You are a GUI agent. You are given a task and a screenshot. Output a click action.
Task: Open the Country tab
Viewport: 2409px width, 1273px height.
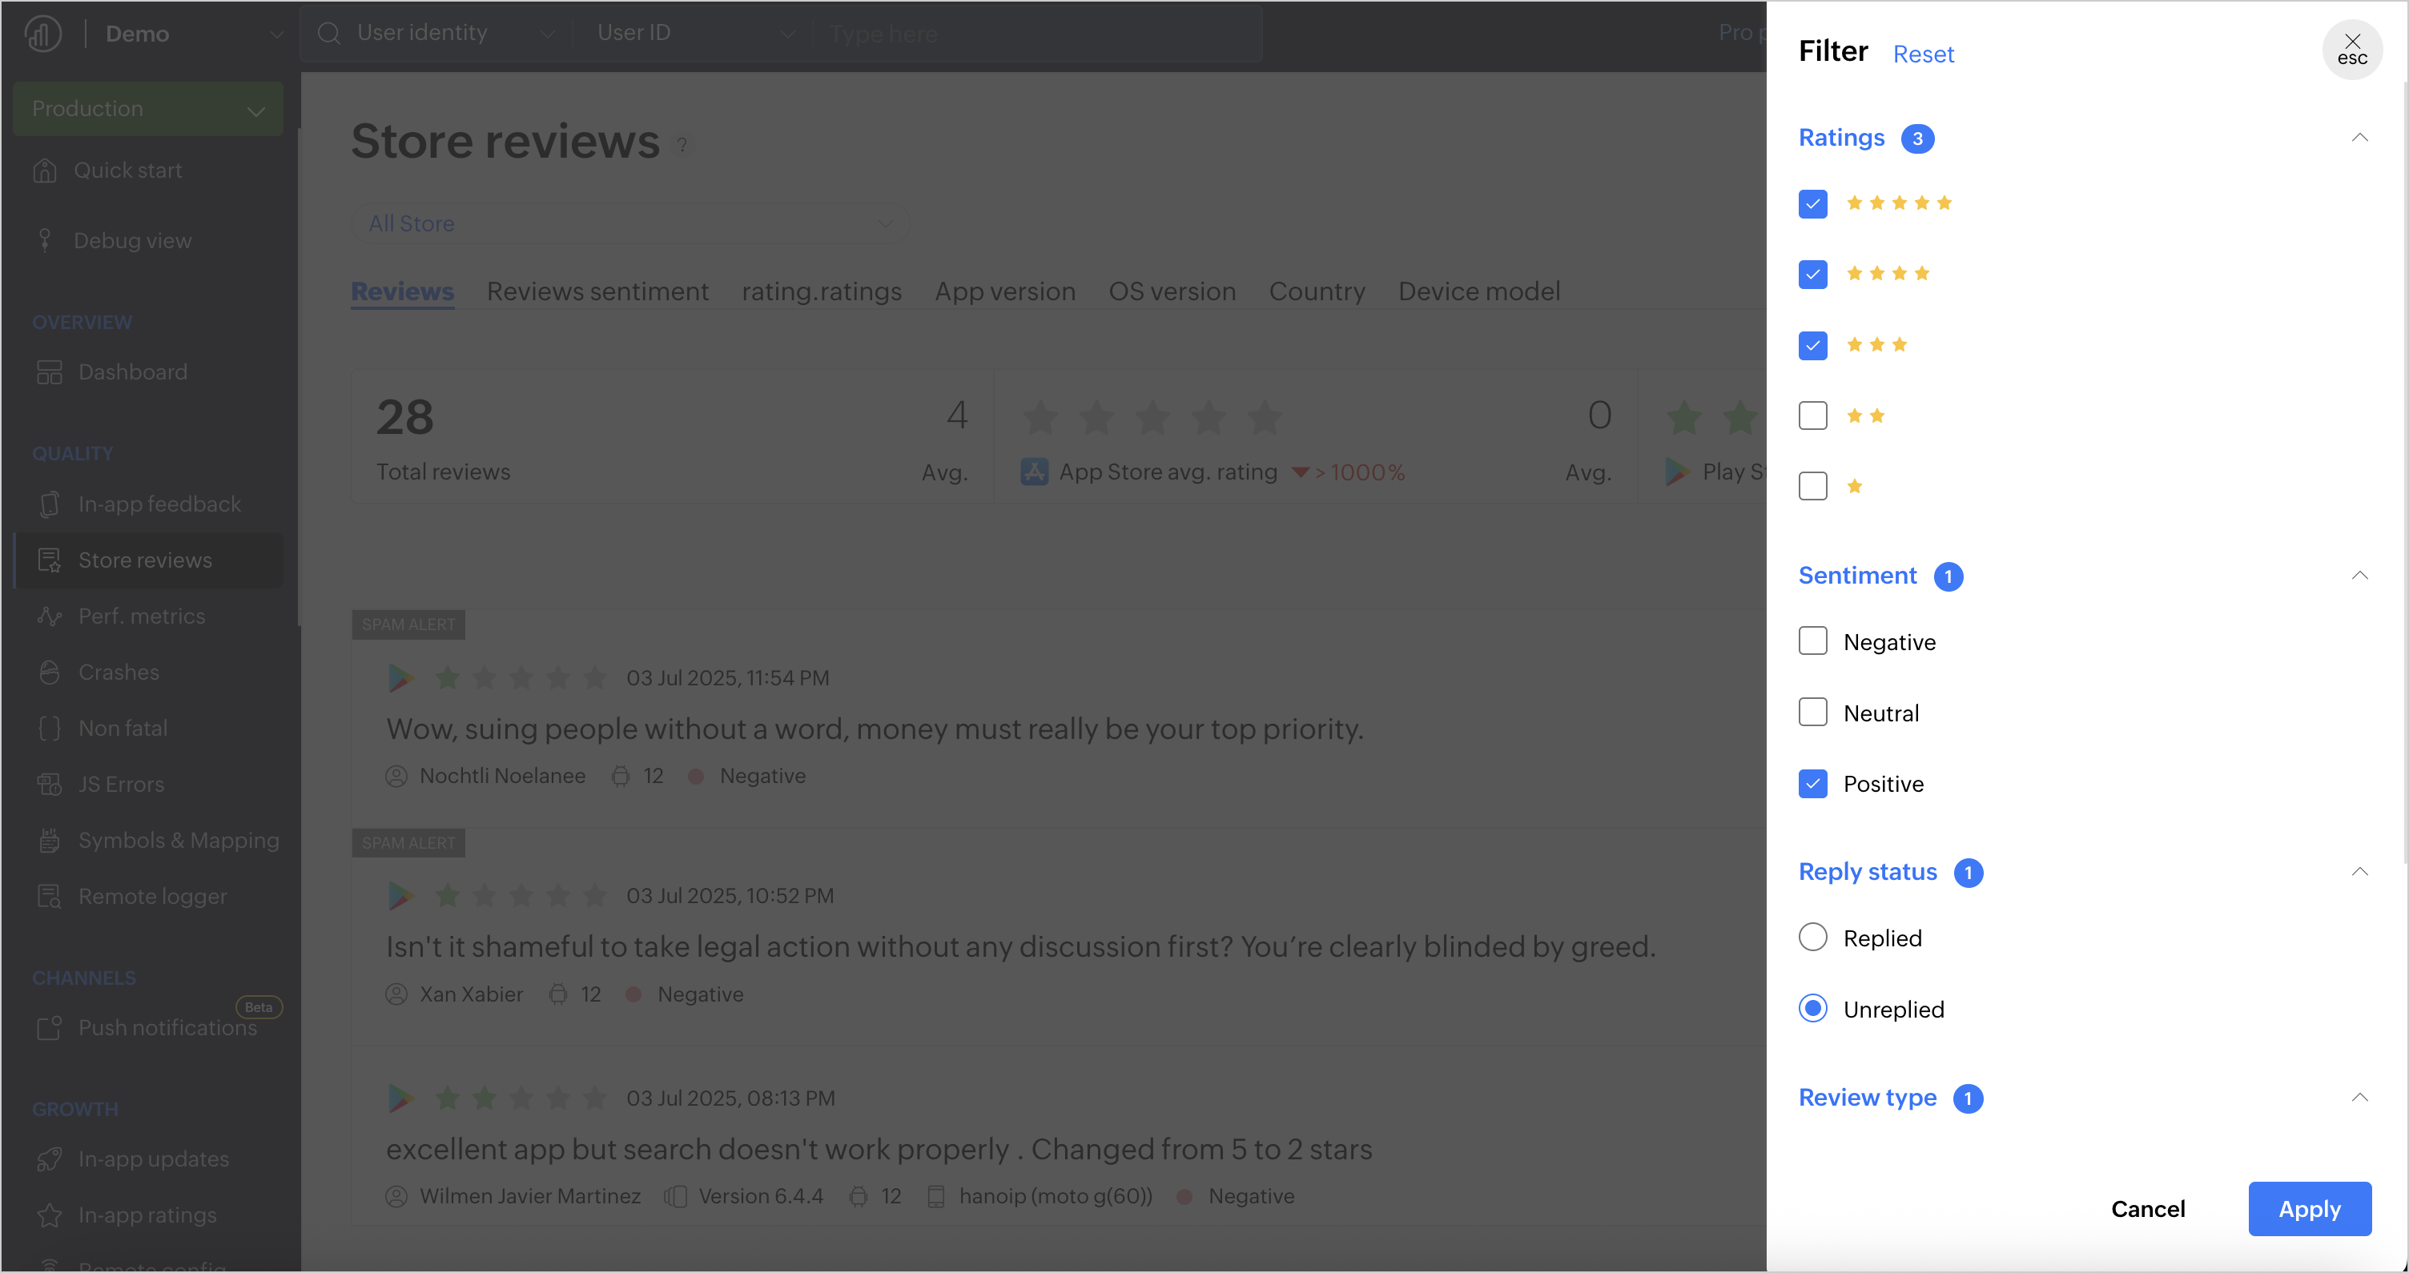(1316, 291)
